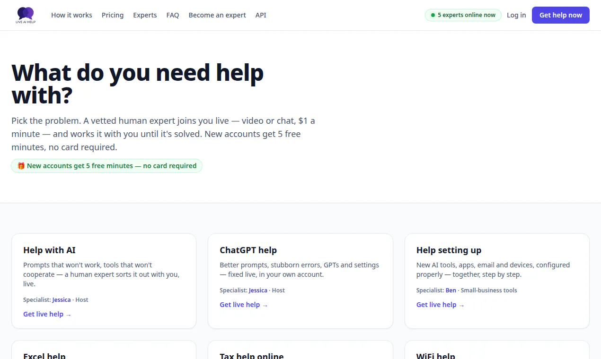Open the ChatGPT help card title
Screen dimensions: 601x359
pyautogui.click(x=248, y=250)
